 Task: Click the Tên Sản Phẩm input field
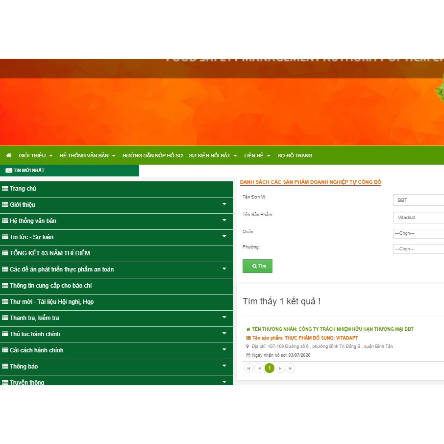pos(418,218)
